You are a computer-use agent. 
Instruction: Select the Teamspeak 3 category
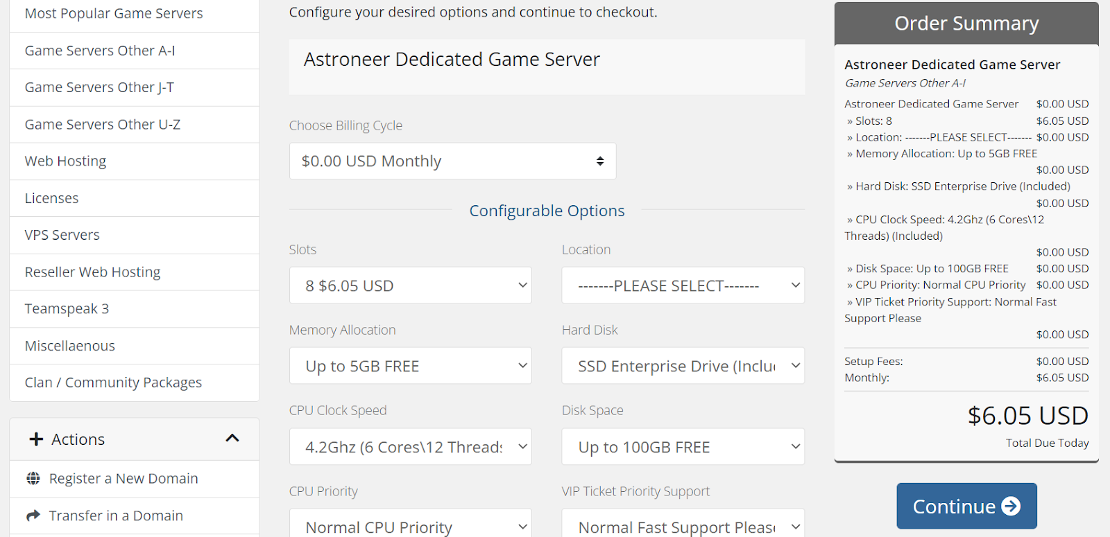click(135, 309)
